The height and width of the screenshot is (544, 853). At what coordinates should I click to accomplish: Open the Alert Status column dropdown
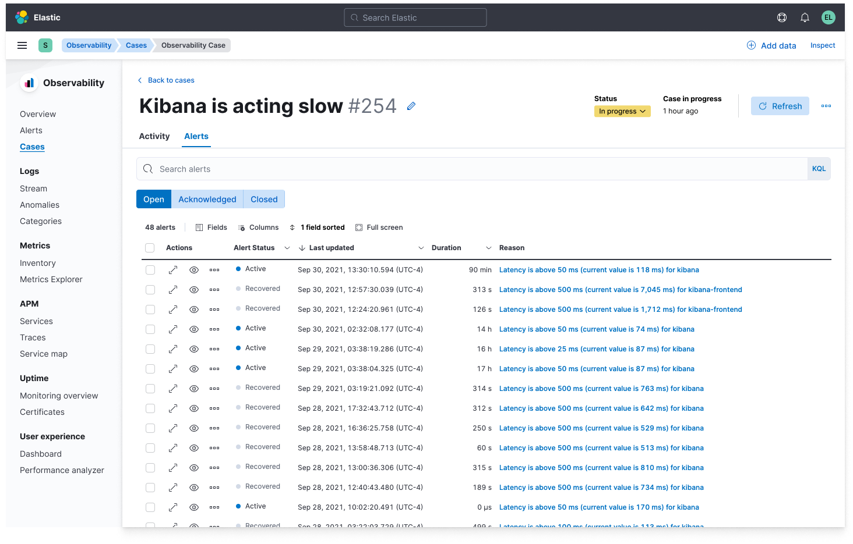click(x=287, y=247)
